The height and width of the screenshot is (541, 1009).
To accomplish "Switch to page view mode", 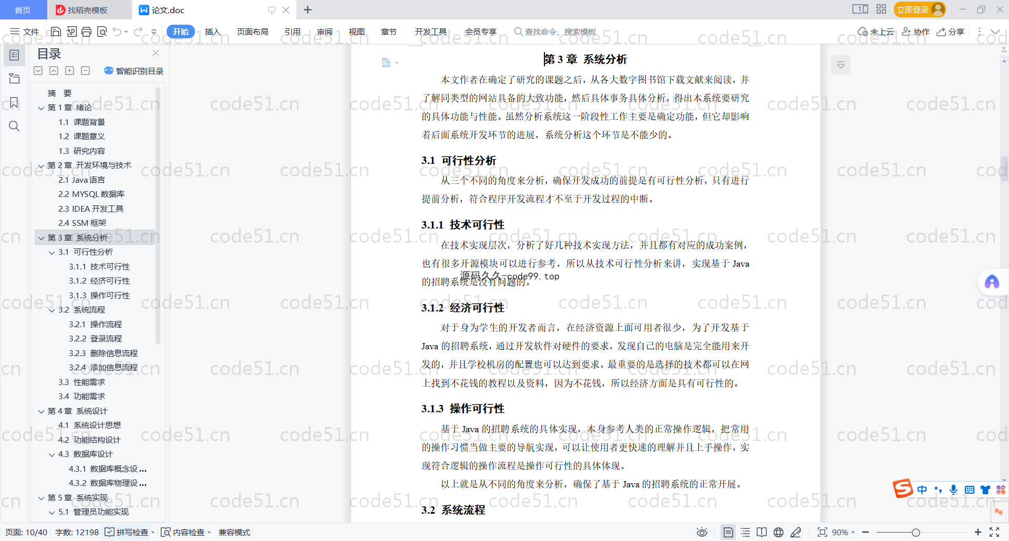I will (728, 532).
